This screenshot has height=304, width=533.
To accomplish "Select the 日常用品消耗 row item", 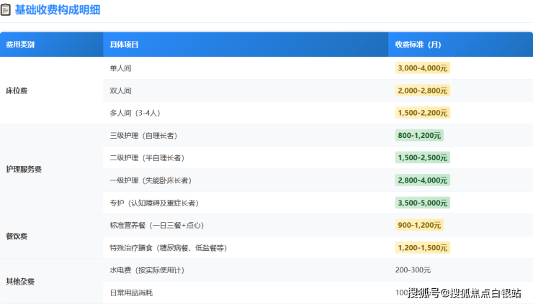I will (131, 293).
